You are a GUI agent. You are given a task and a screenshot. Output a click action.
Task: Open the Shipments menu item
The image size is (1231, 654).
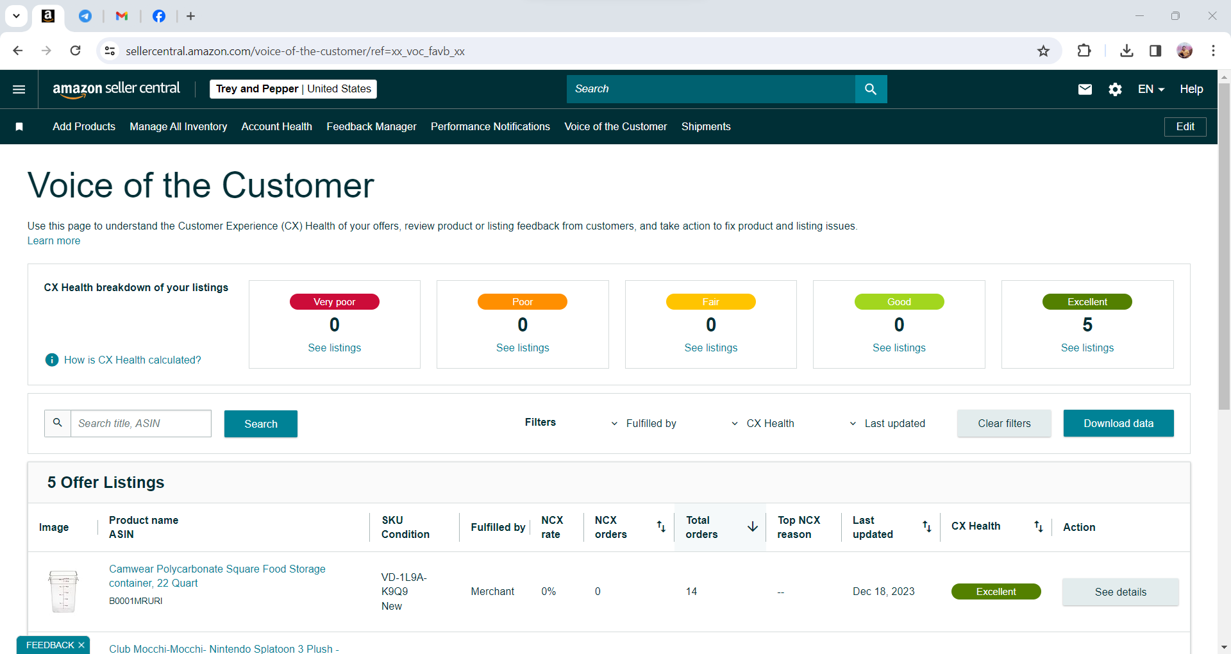(x=706, y=127)
